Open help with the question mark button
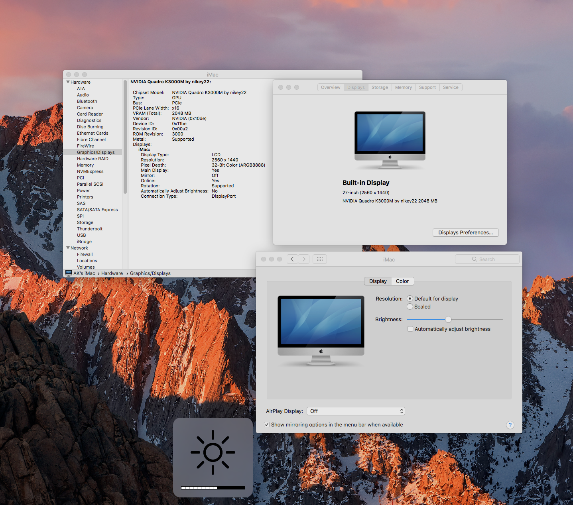 [510, 425]
